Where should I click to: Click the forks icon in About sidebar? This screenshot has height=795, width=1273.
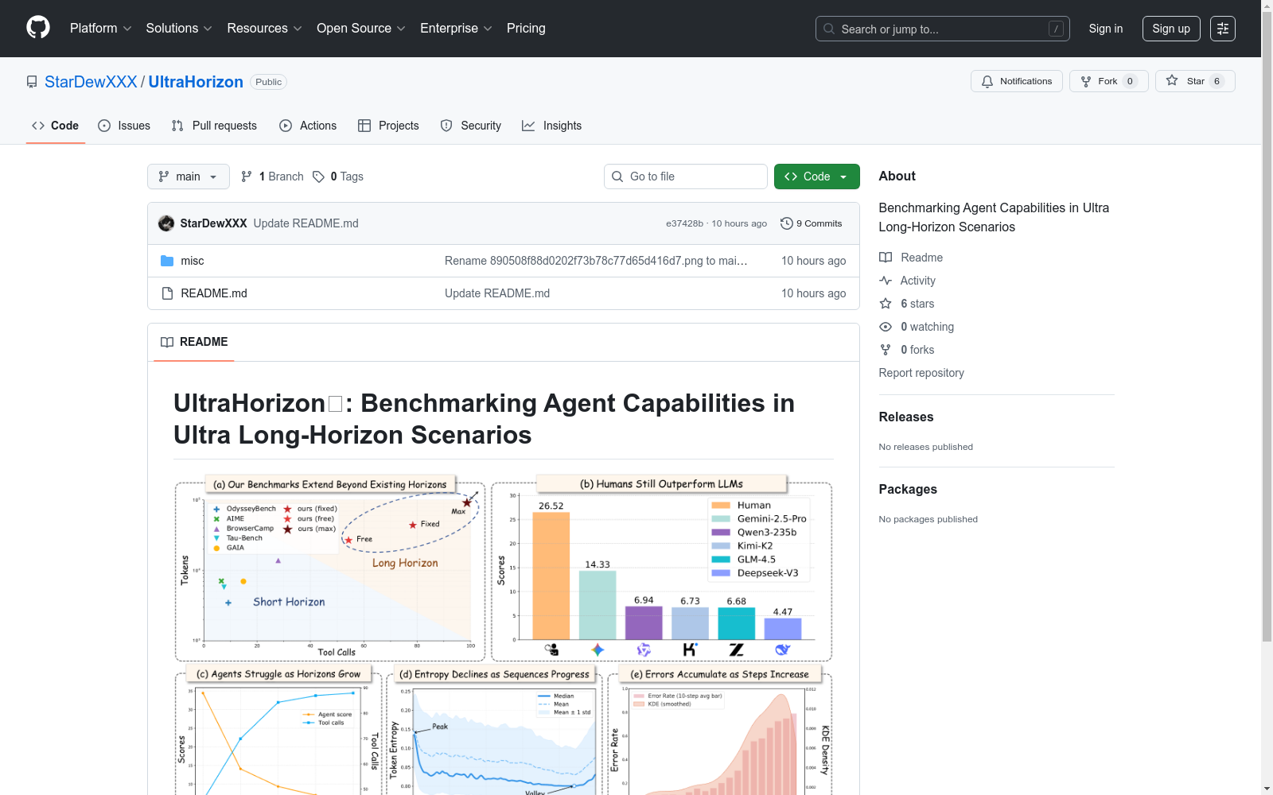[886, 350]
